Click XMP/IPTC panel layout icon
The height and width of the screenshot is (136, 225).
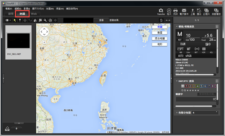click(x=217, y=81)
